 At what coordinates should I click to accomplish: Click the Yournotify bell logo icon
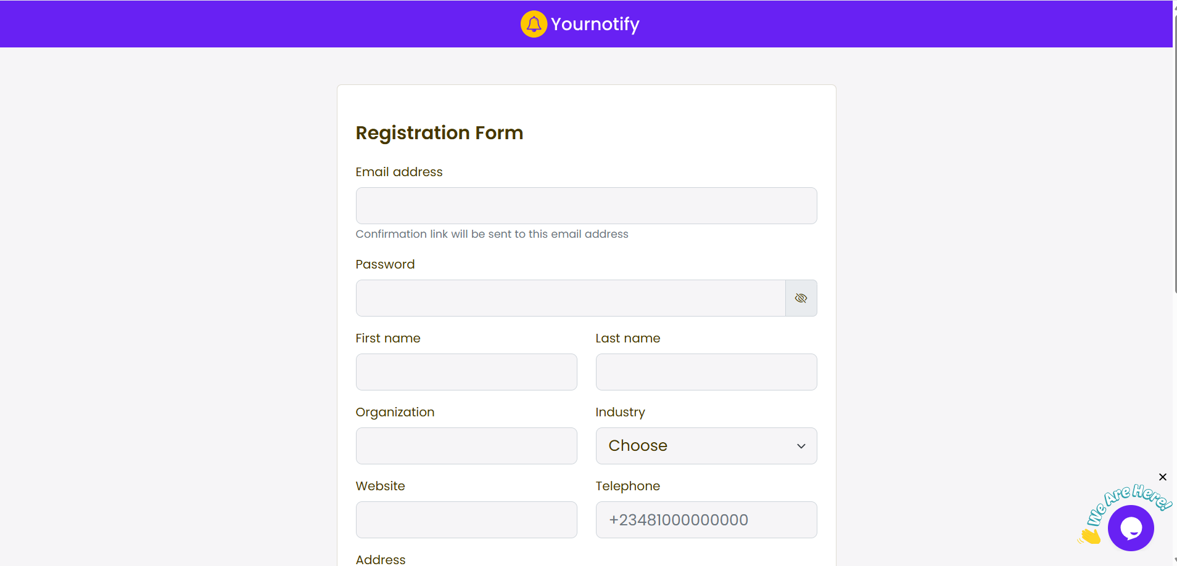pyautogui.click(x=534, y=24)
